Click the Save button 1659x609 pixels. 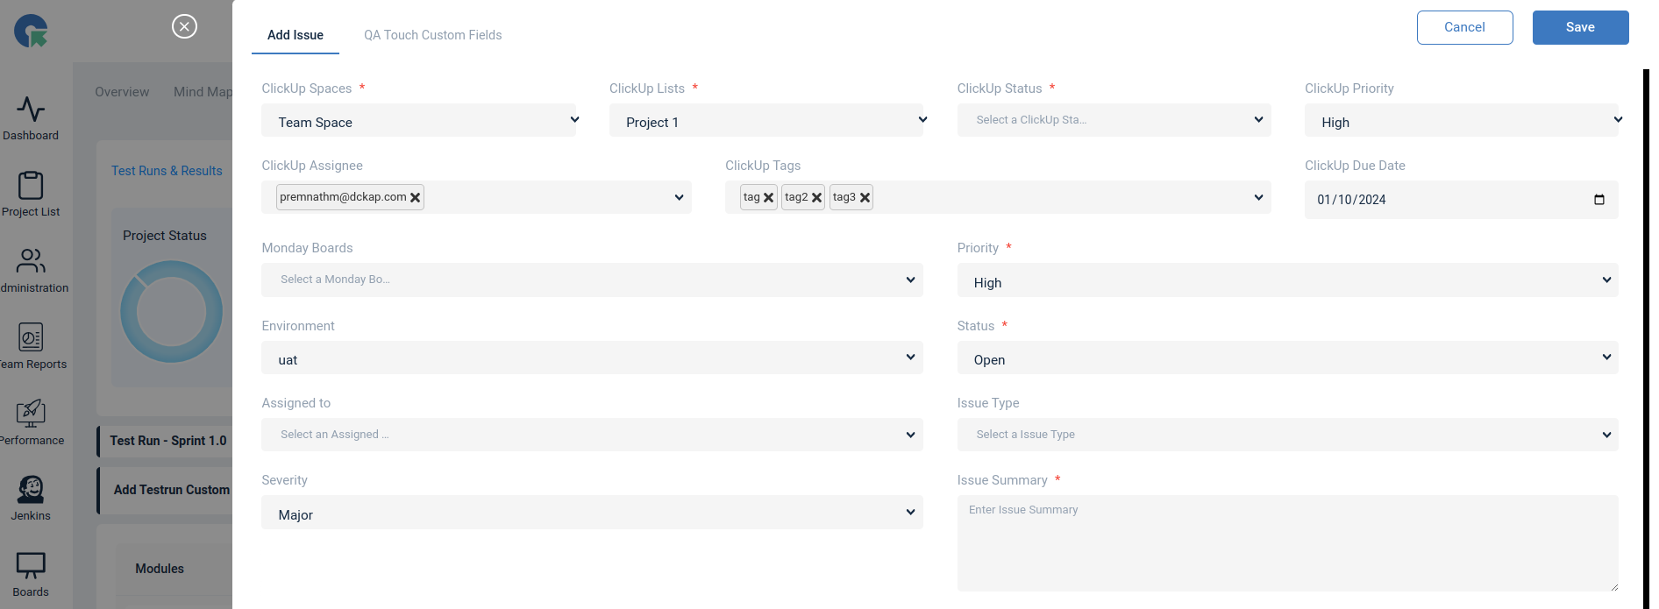1579,27
